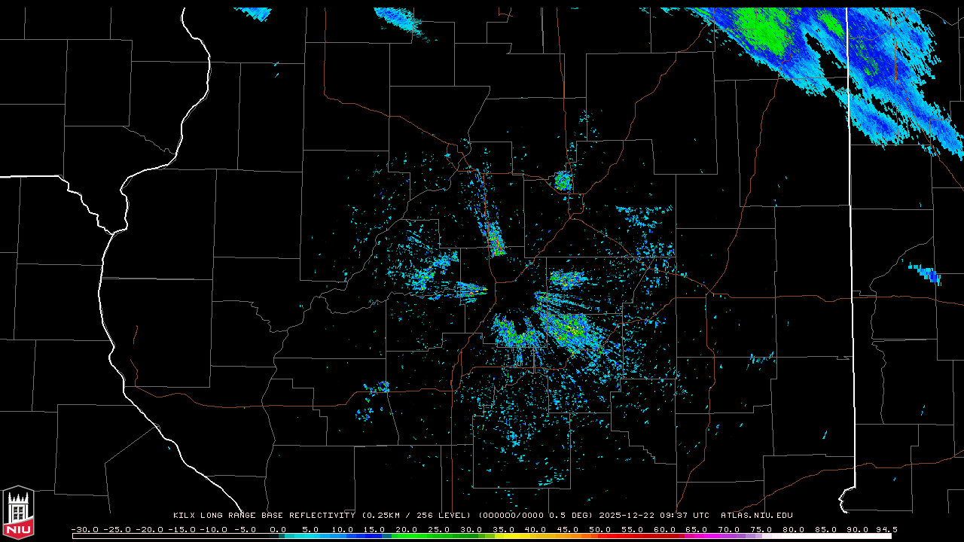Viewport: 964px width, 542px height.
Task: Click the ATLAS.NIU.EDU text link
Action: click(x=756, y=516)
